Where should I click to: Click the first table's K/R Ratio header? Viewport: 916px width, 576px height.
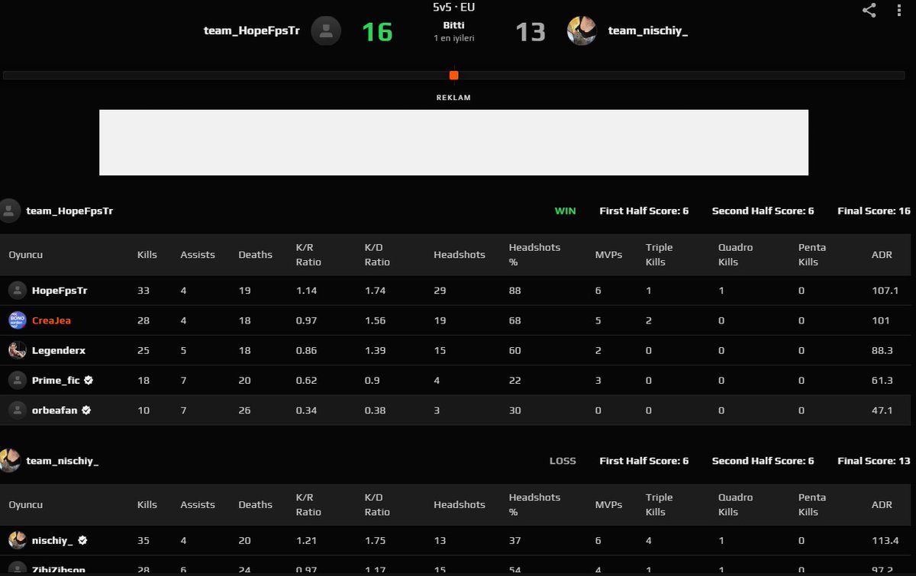308,255
